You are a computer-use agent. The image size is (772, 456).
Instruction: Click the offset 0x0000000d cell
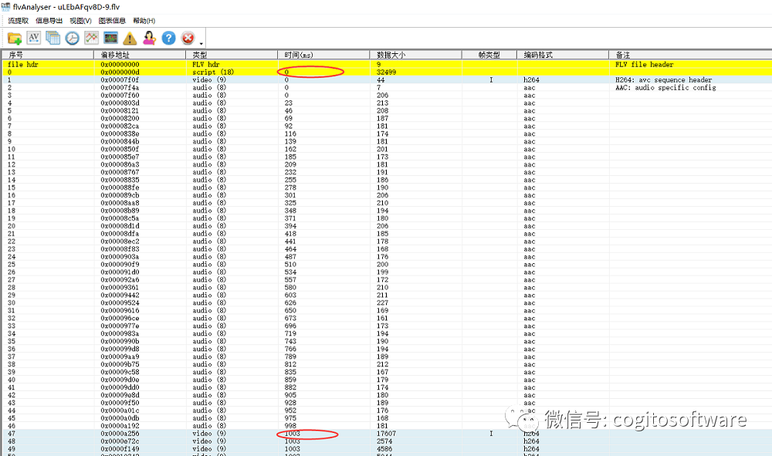[120, 73]
